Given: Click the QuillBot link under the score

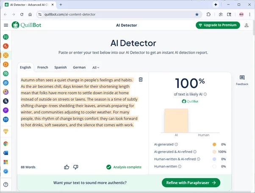Looking at the screenshot, I should [190, 102].
